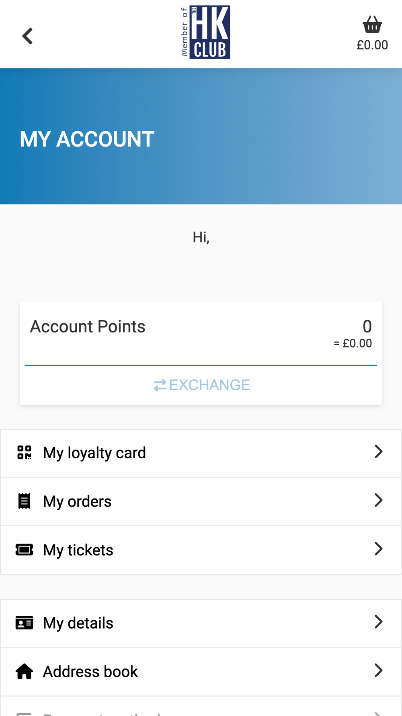Expand Address book chevron

(x=378, y=670)
